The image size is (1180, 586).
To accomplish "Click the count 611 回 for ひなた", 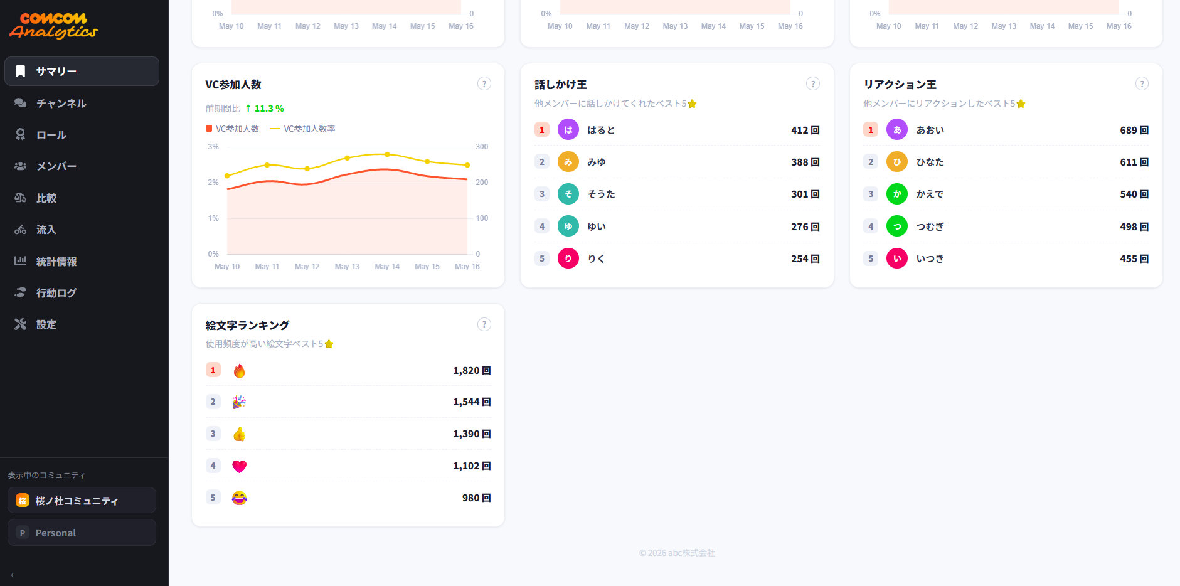I will point(1134,162).
